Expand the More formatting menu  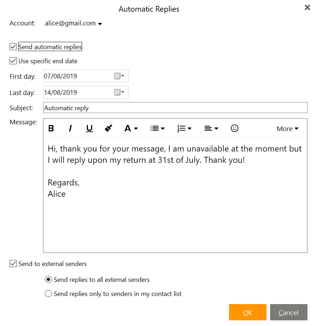click(x=287, y=129)
